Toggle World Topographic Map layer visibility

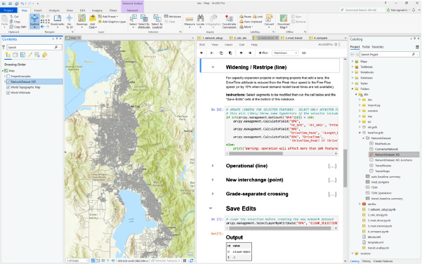click(x=8, y=87)
